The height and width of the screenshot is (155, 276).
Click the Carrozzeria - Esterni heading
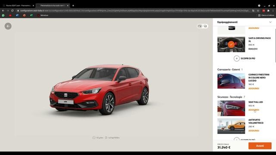pos(229,70)
